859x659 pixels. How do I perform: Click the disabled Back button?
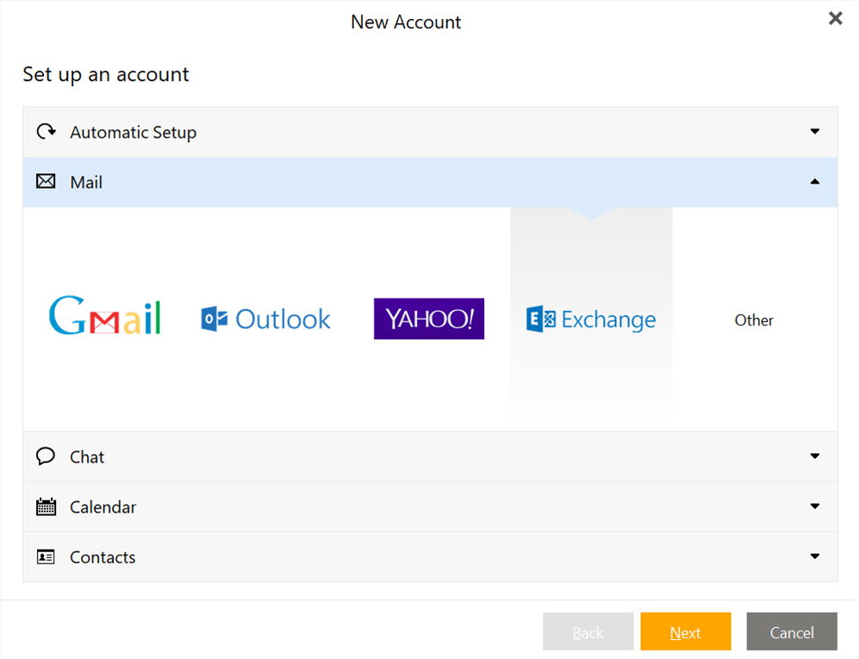[x=588, y=631]
